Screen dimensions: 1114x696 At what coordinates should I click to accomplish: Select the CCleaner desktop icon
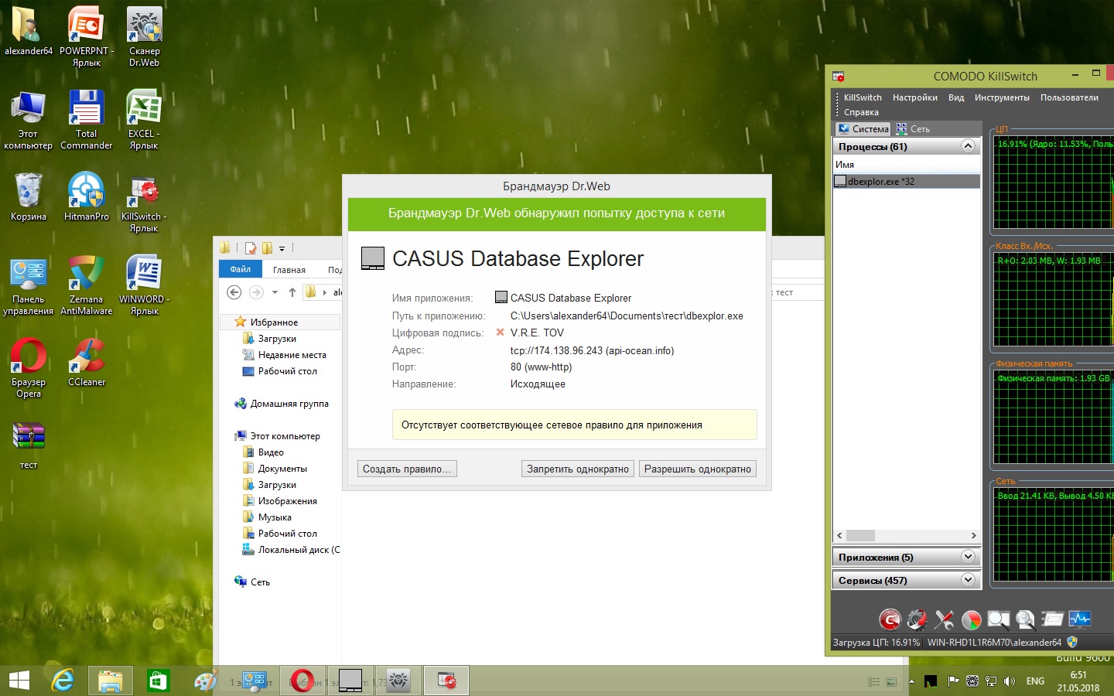87,362
